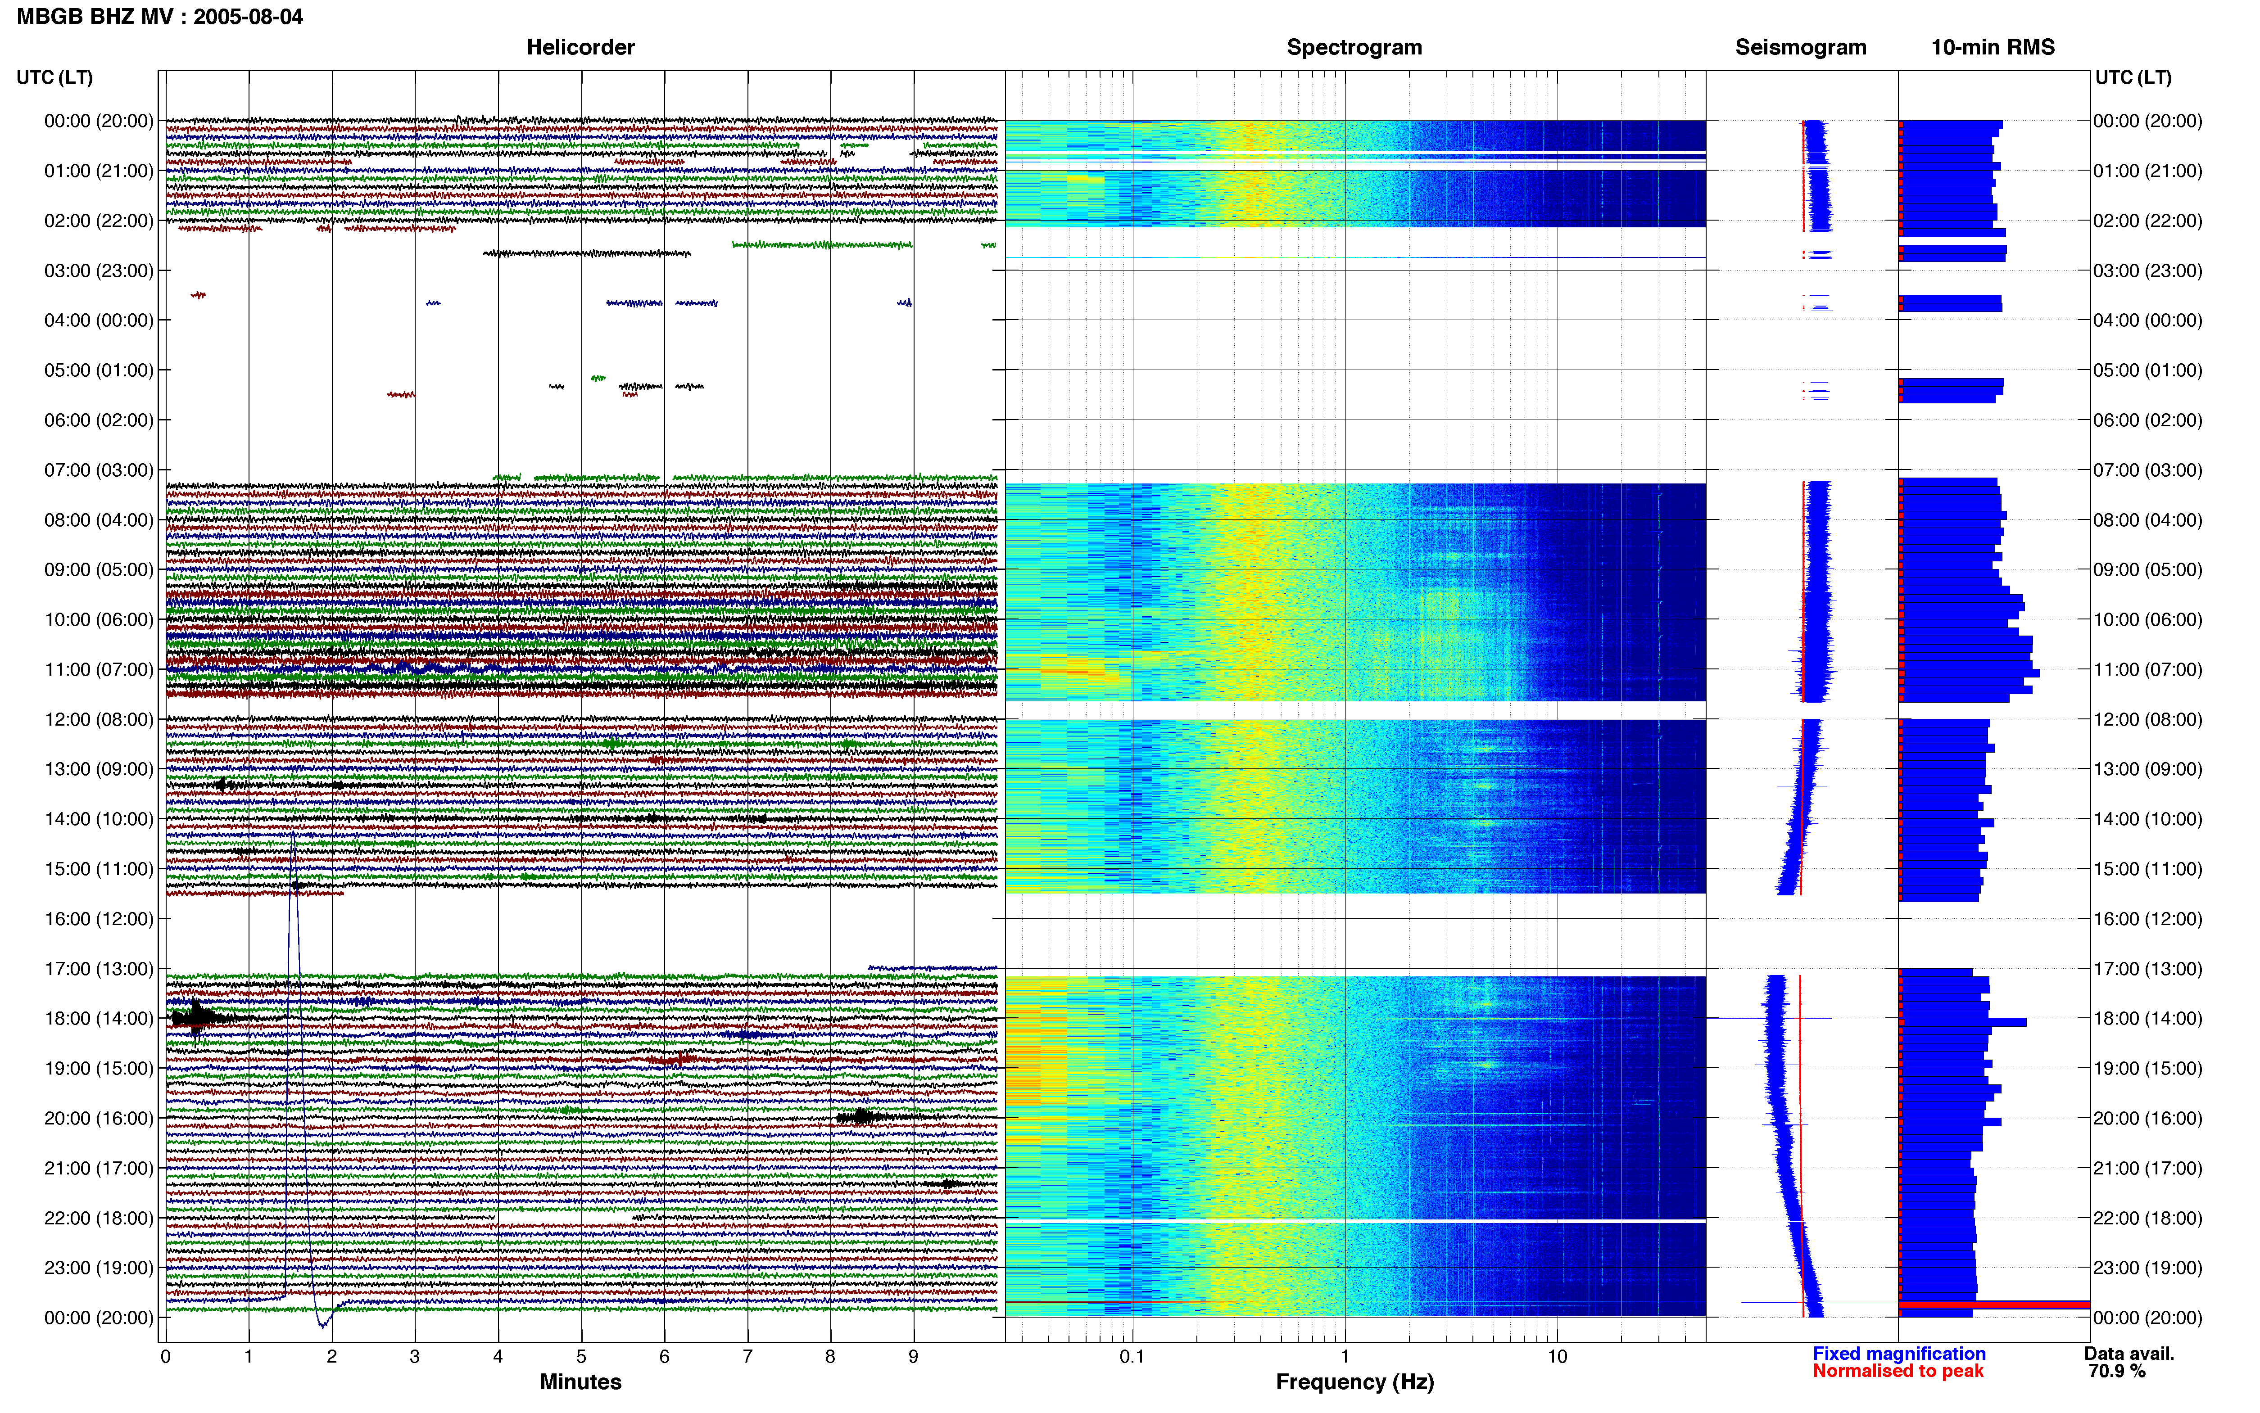The height and width of the screenshot is (1413, 2260).
Task: Click left time label '20:00 (16:00)'
Action: [x=99, y=1119]
